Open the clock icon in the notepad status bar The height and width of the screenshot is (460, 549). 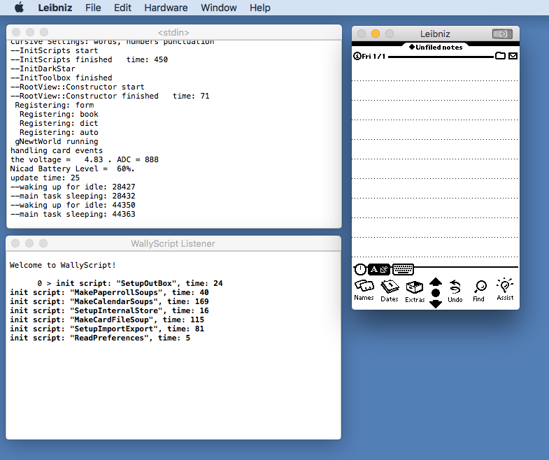[x=360, y=270]
